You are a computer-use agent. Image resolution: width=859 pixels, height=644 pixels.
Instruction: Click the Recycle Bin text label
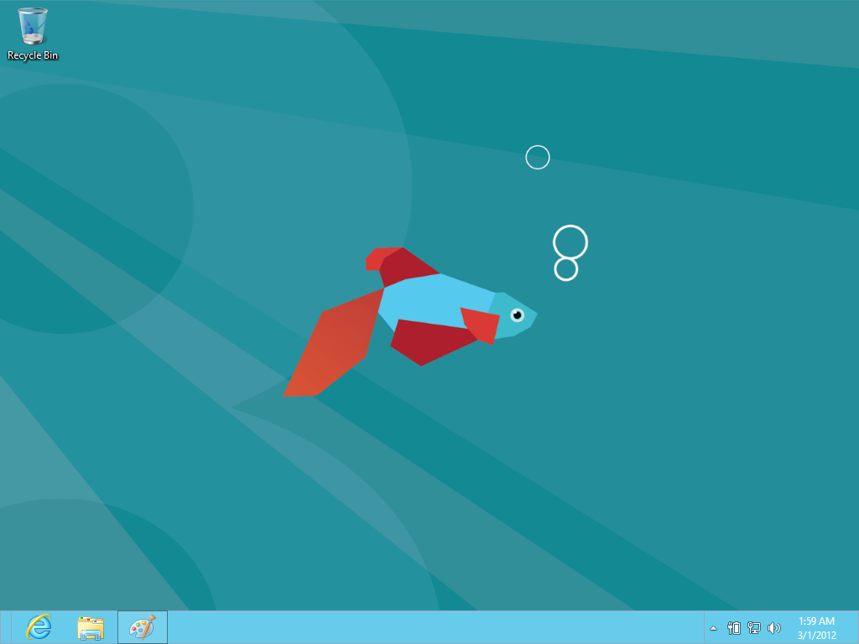click(x=33, y=55)
